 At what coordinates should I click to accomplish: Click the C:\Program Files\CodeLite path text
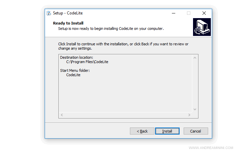tap(87, 62)
